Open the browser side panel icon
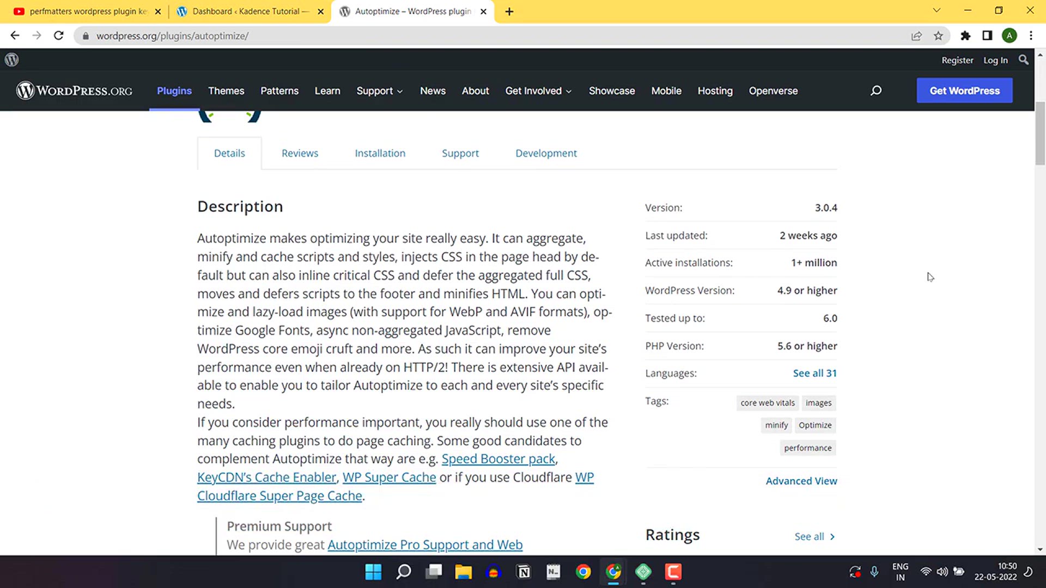 (x=987, y=36)
